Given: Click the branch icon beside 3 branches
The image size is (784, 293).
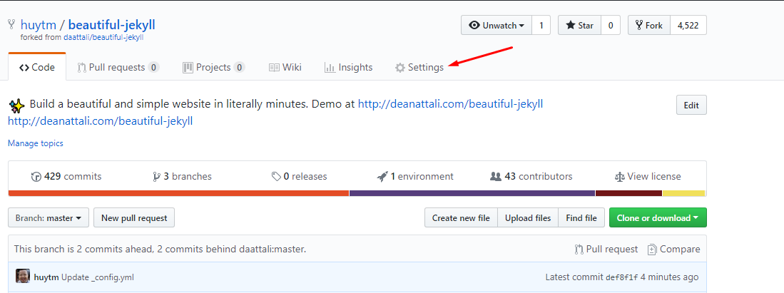Looking at the screenshot, I should [156, 177].
